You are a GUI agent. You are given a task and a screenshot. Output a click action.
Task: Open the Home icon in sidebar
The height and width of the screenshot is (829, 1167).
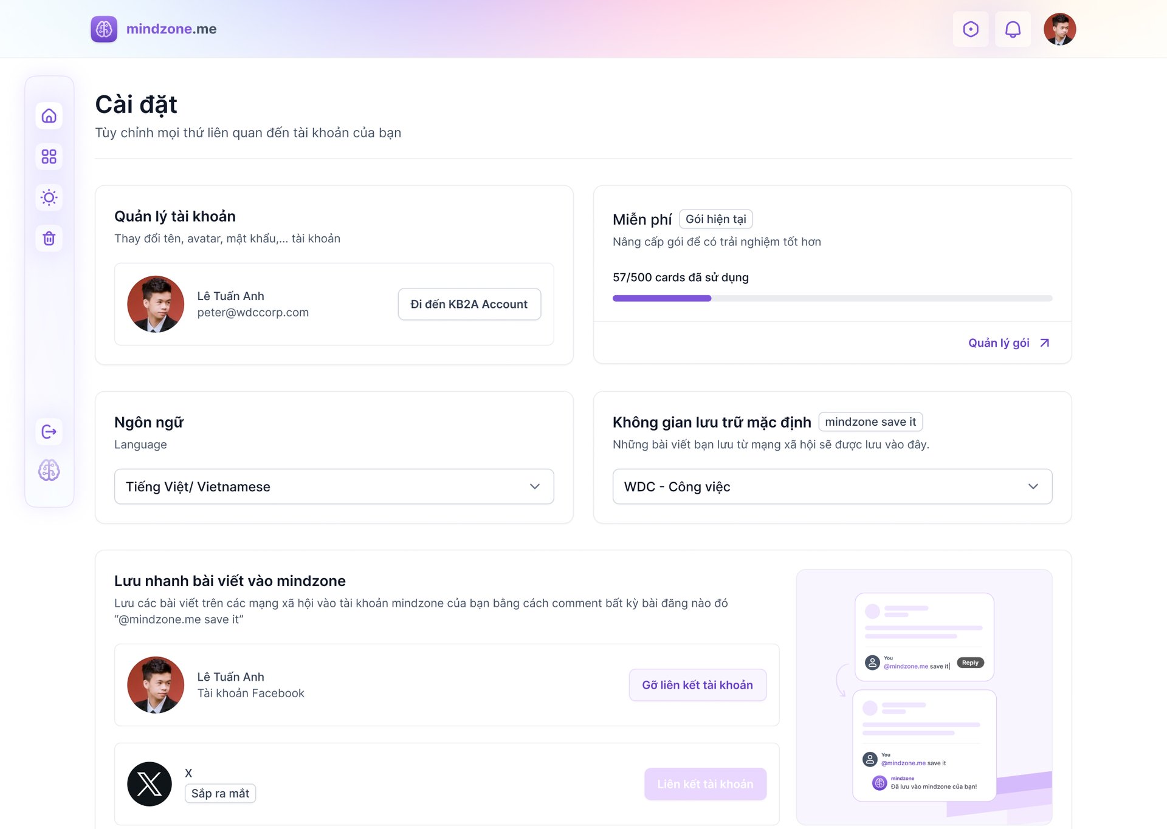tap(49, 115)
